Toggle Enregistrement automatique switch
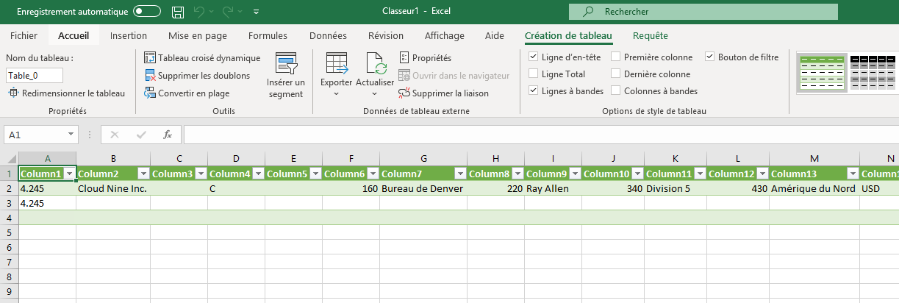The image size is (899, 303). (x=147, y=12)
